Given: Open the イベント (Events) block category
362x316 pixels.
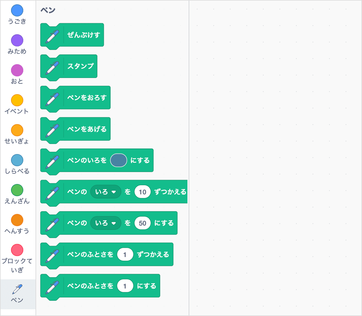Looking at the screenshot, I should [x=17, y=101].
